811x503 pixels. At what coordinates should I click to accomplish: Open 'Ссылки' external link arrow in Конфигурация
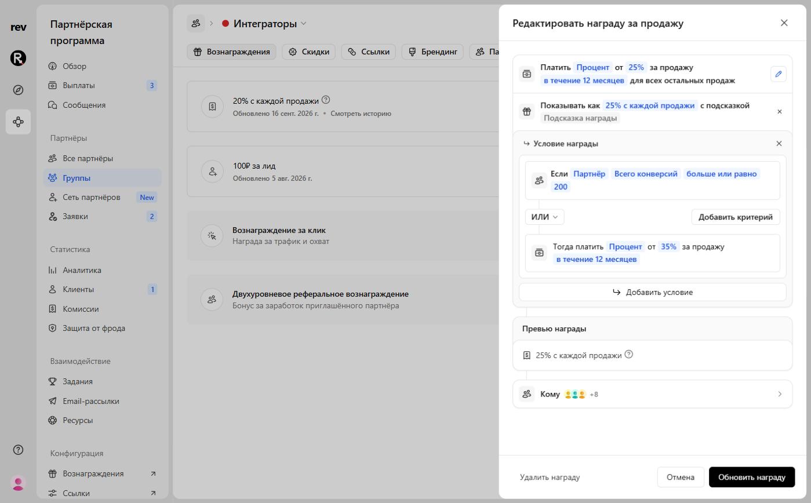point(153,493)
